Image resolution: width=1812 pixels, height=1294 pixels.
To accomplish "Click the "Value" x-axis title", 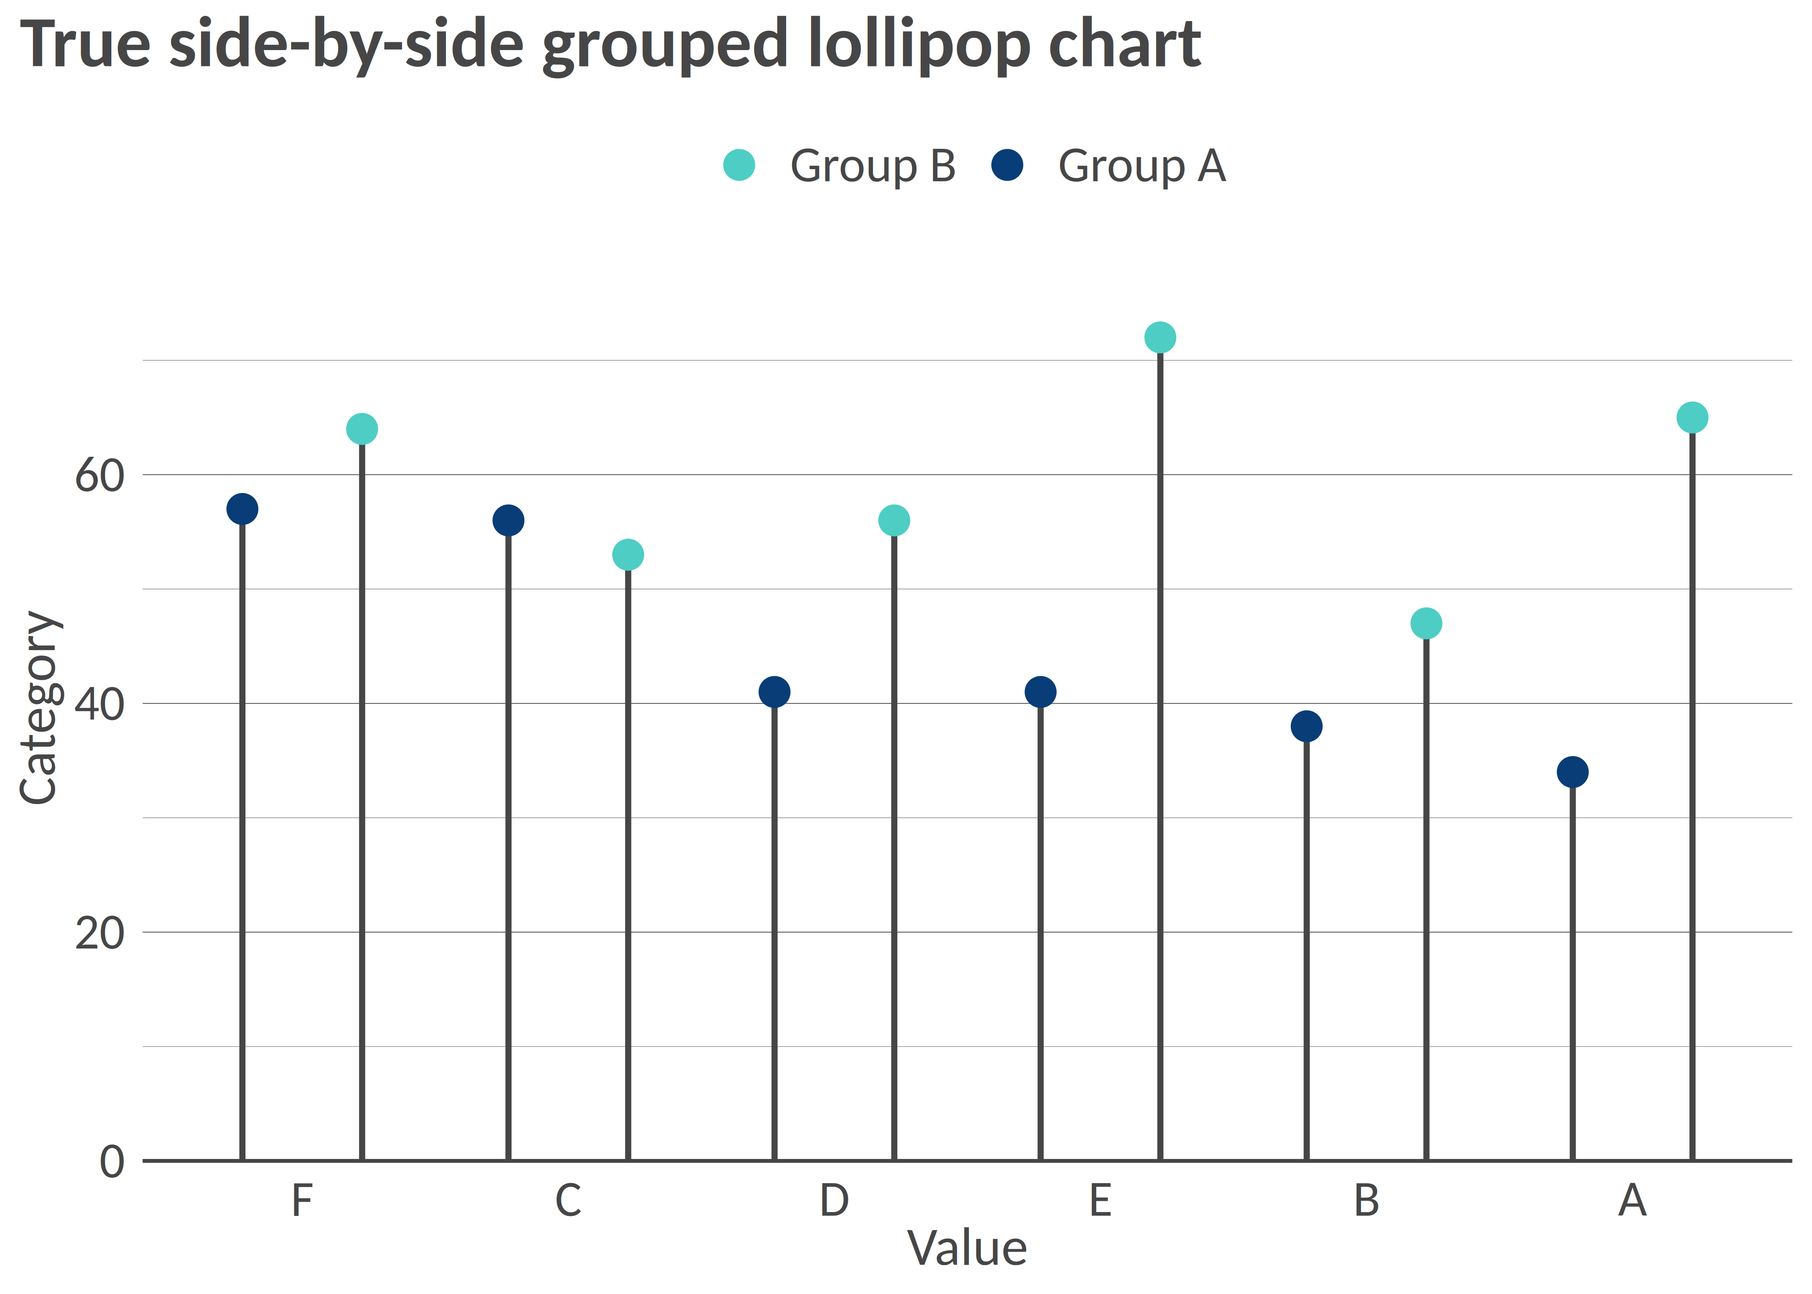I will pos(966,1248).
